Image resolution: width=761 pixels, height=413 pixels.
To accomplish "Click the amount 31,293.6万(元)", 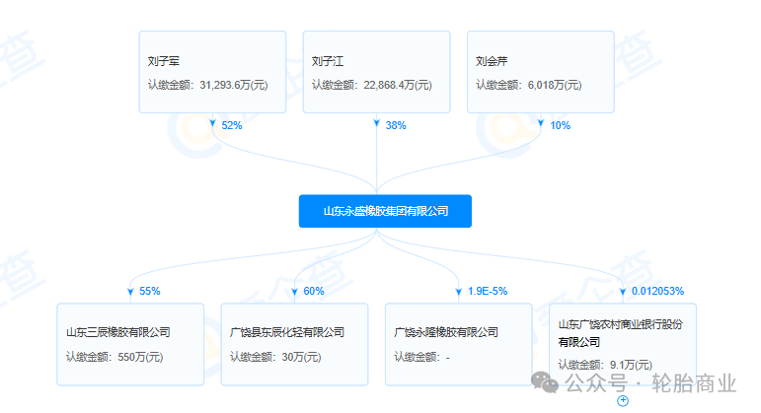I will [x=234, y=86].
